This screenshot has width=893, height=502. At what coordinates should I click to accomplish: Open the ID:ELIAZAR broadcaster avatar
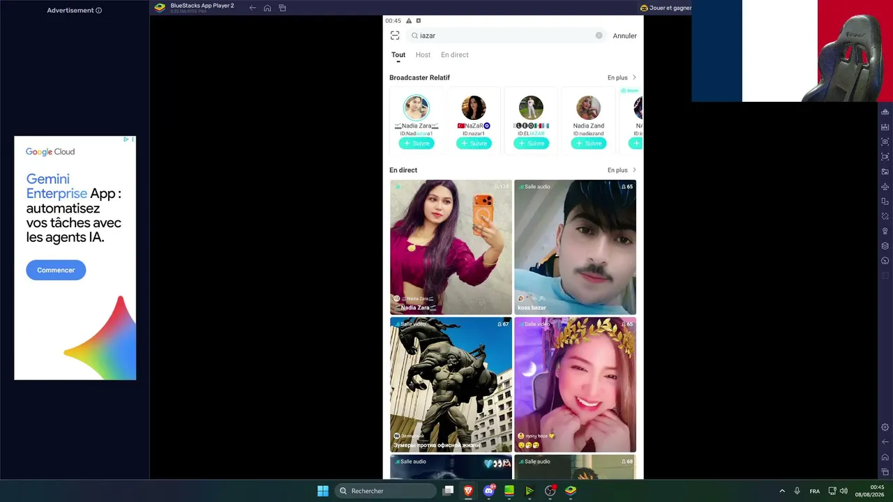(x=531, y=107)
